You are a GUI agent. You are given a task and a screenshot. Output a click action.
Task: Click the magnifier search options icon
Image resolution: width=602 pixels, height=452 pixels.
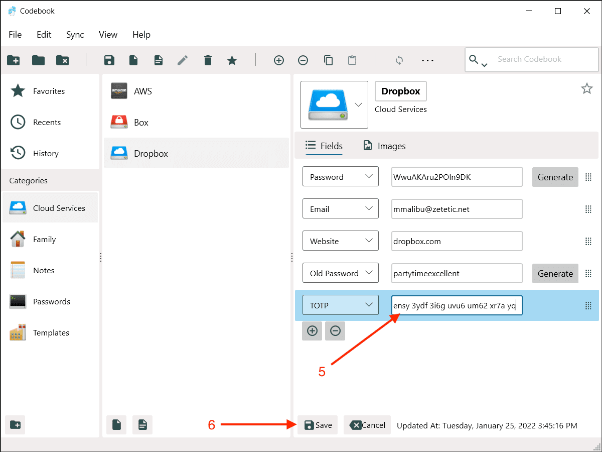coord(478,61)
